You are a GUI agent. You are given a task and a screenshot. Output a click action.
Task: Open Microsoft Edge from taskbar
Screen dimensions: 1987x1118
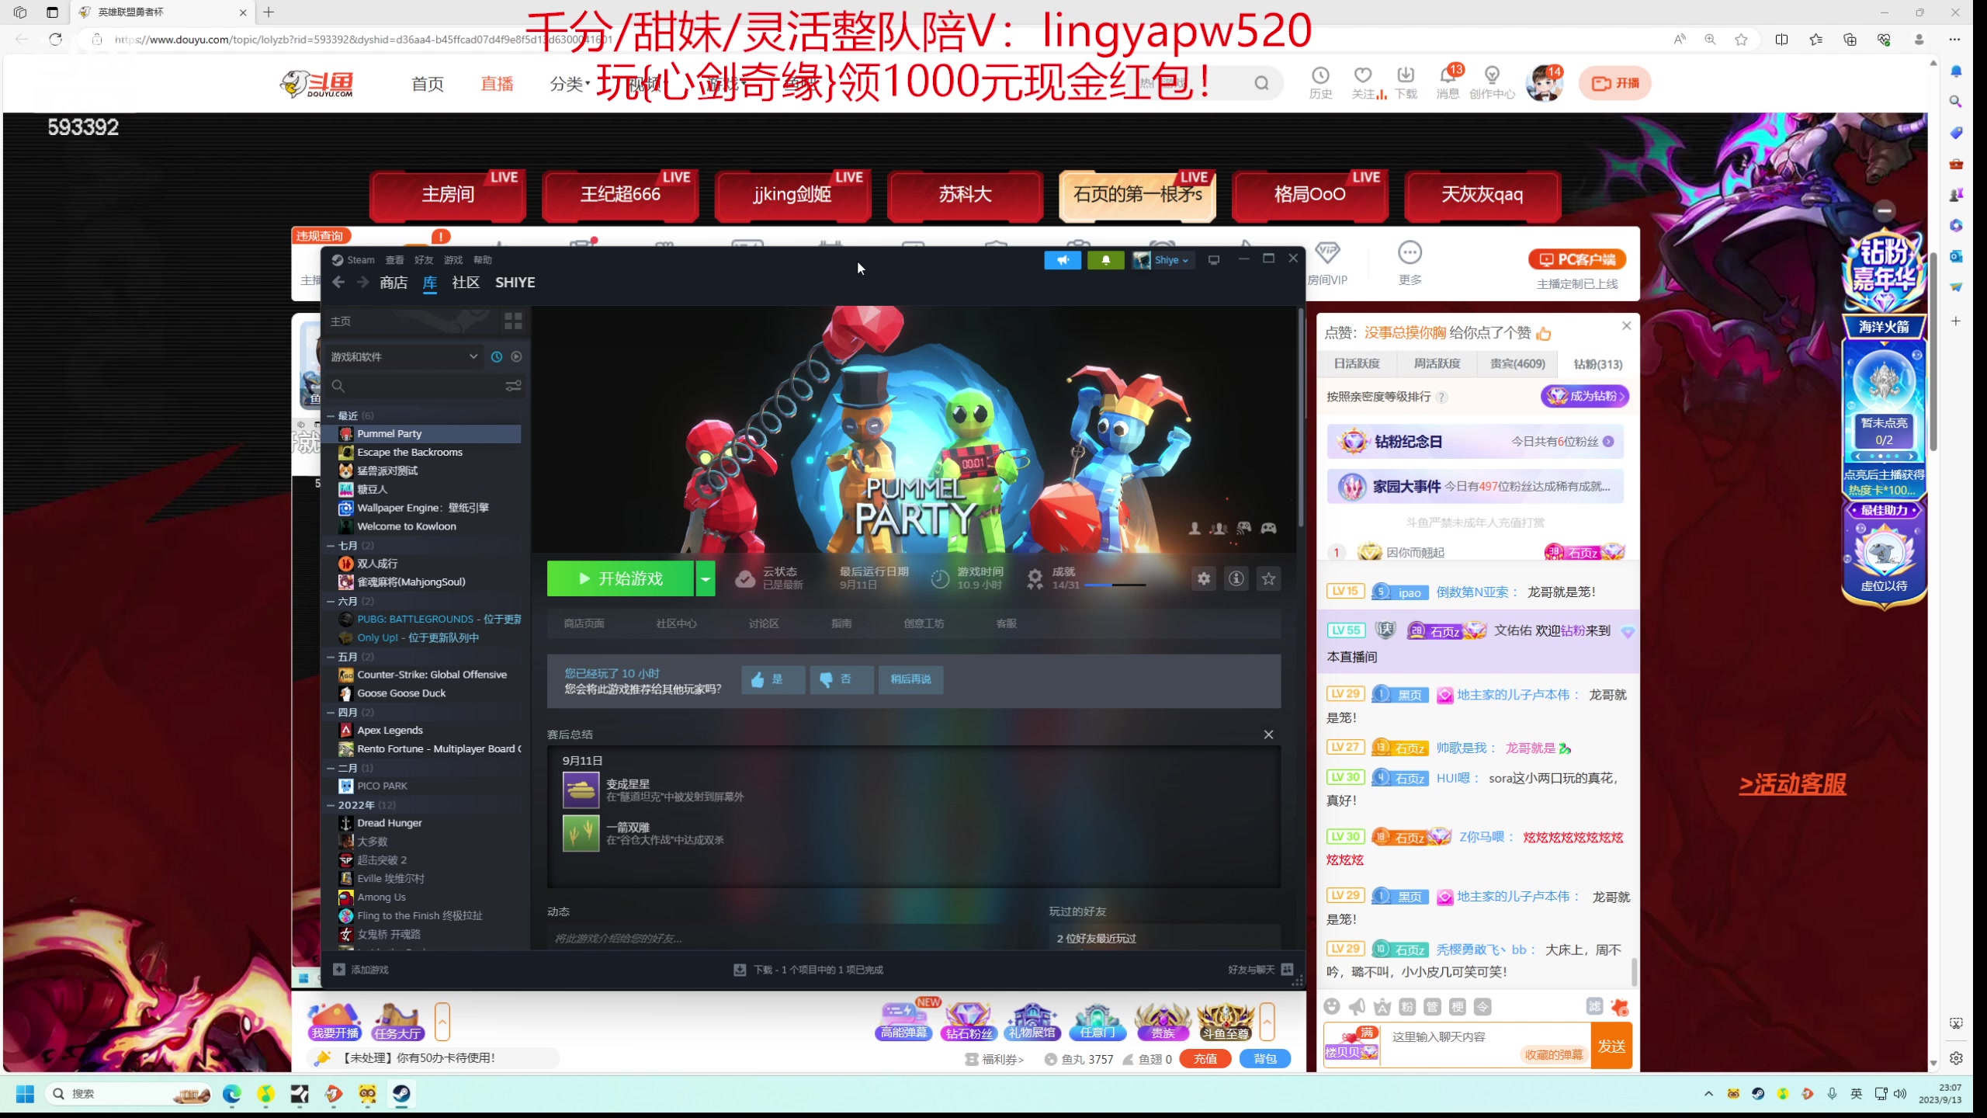click(x=231, y=1094)
